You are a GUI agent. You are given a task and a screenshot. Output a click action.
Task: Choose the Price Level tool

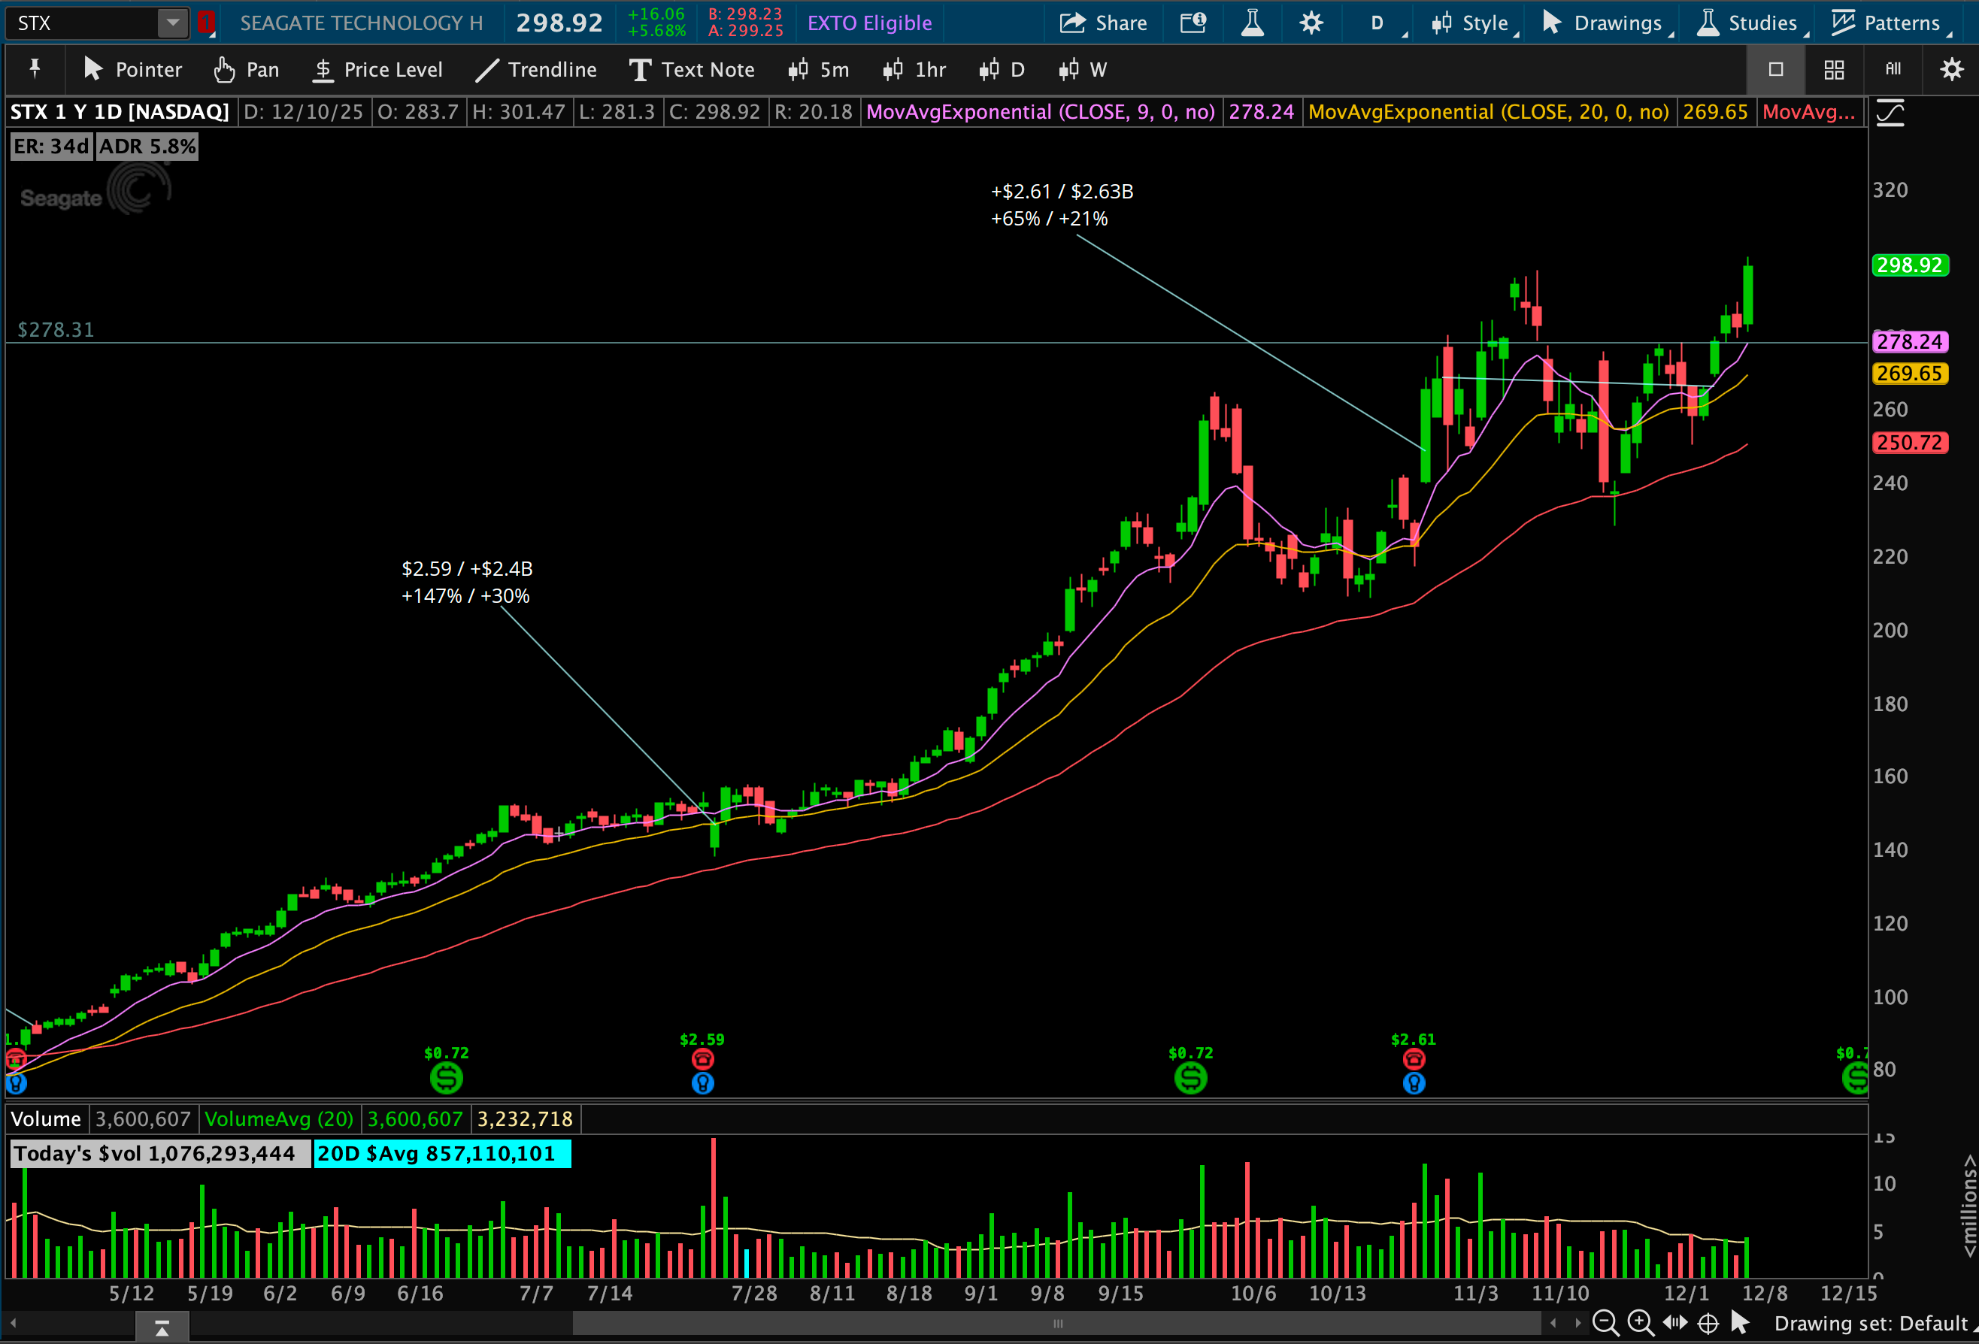[x=377, y=70]
